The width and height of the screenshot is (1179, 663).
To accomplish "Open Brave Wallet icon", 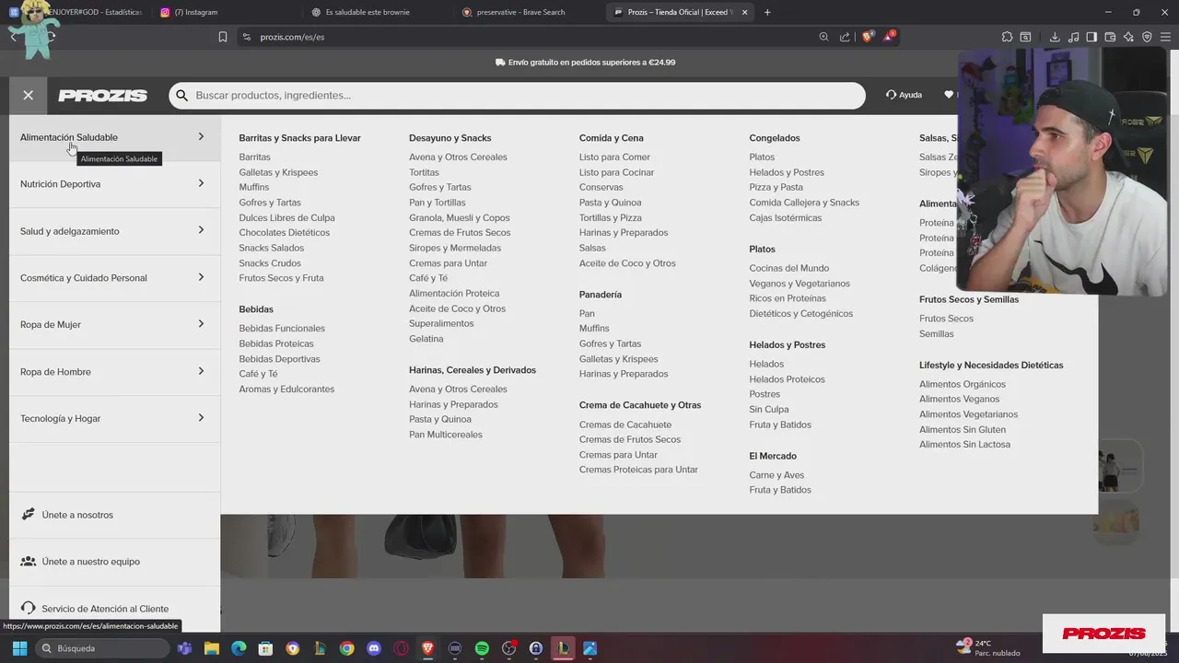I will pos(1110,37).
